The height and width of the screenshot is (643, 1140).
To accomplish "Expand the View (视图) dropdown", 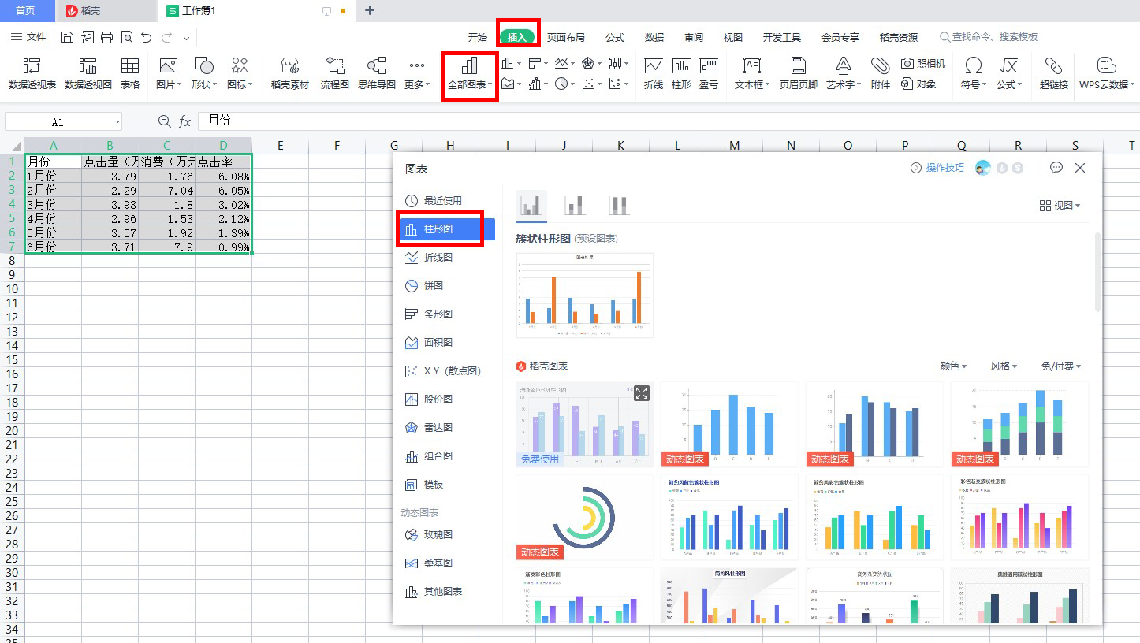I will pyautogui.click(x=1060, y=206).
